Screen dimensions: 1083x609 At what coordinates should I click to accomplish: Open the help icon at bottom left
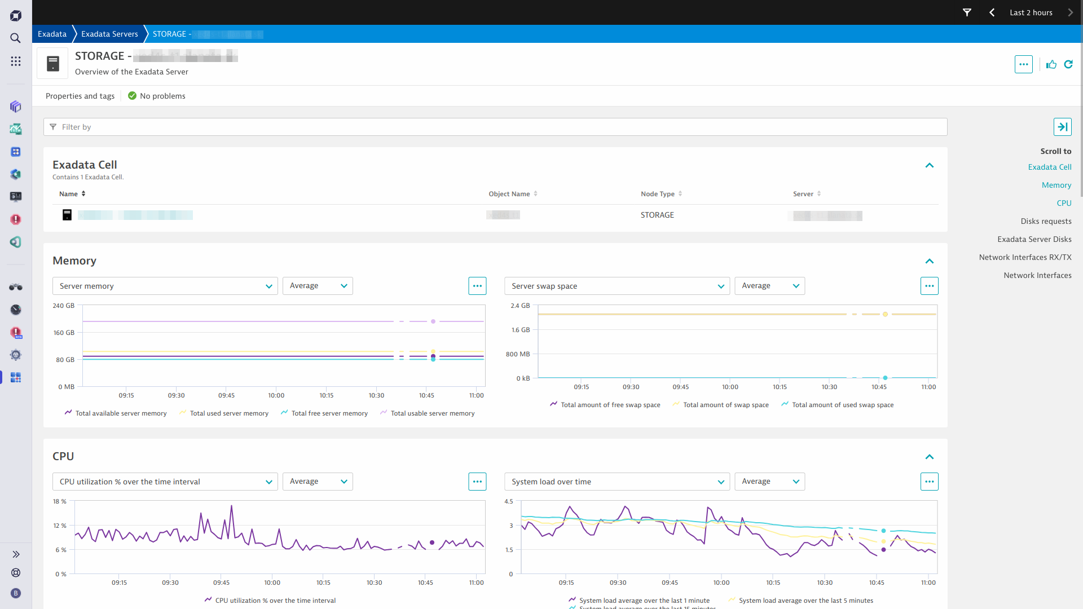click(15, 572)
